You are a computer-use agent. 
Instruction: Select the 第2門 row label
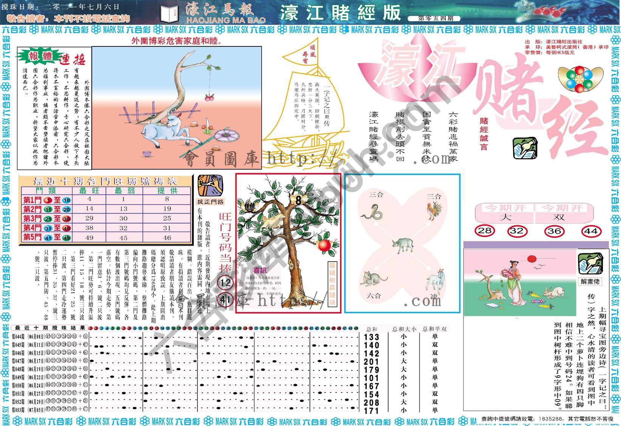point(47,209)
